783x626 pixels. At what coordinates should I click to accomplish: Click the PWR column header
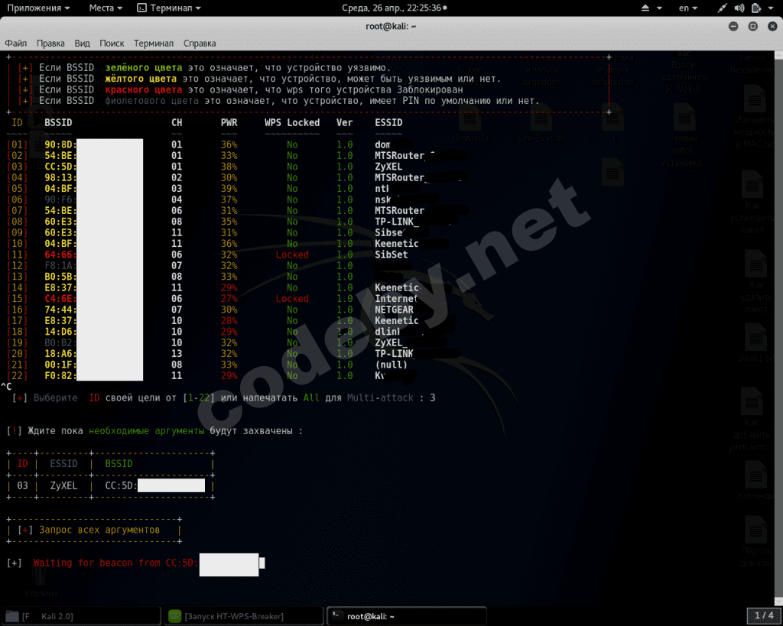tap(229, 123)
